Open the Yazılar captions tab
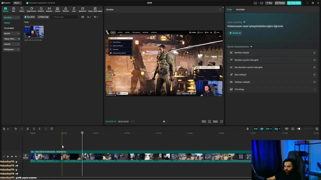Image resolution: width=321 pixels, height=180 pixels. [57, 9]
